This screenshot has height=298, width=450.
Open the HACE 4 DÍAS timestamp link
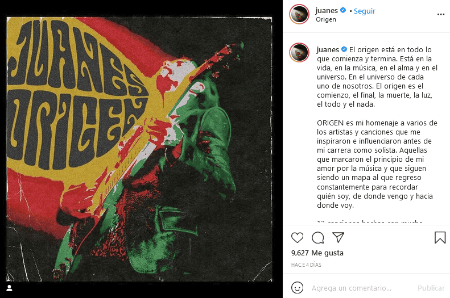pos(306,265)
